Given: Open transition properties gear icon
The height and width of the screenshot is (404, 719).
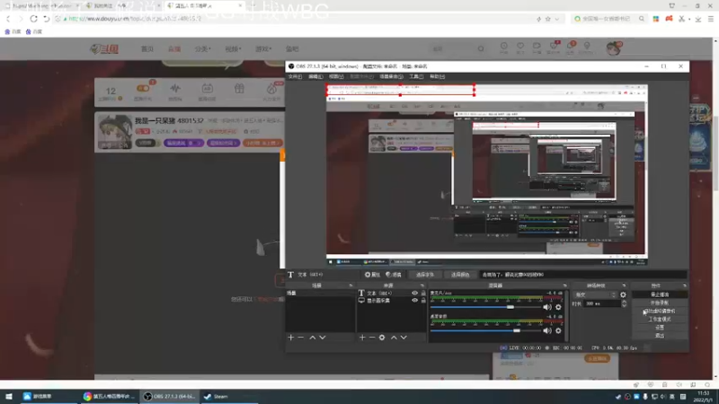Looking at the screenshot, I should pyautogui.click(x=623, y=295).
